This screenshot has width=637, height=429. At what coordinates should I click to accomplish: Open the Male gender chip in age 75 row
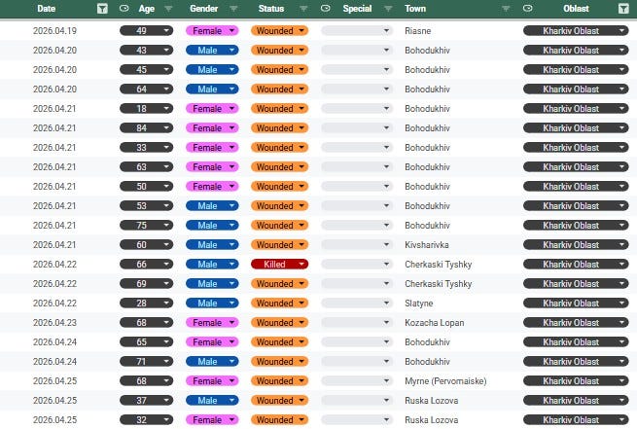212,225
